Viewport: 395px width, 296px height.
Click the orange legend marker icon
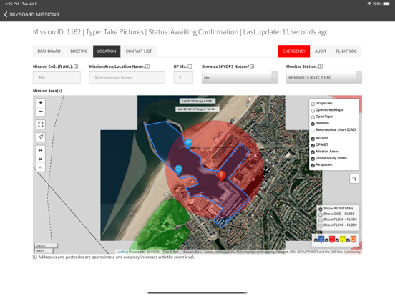(353, 239)
